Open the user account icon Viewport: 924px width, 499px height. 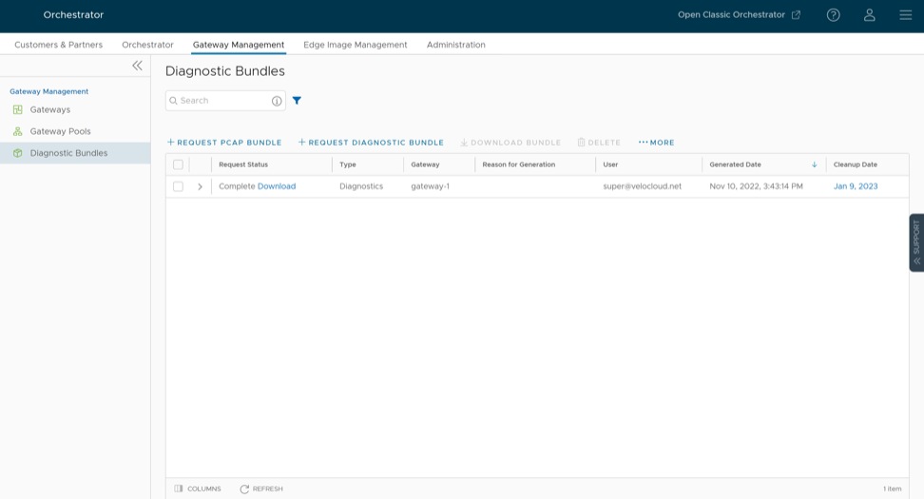[x=869, y=15]
